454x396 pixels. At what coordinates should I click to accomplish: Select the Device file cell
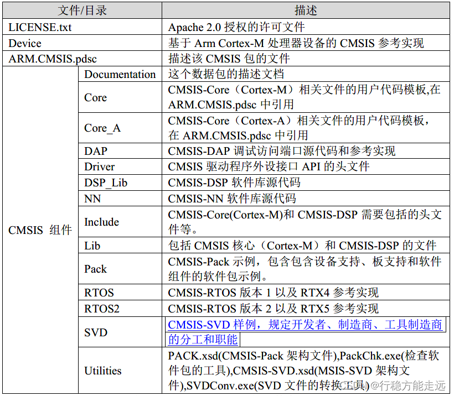click(82, 43)
